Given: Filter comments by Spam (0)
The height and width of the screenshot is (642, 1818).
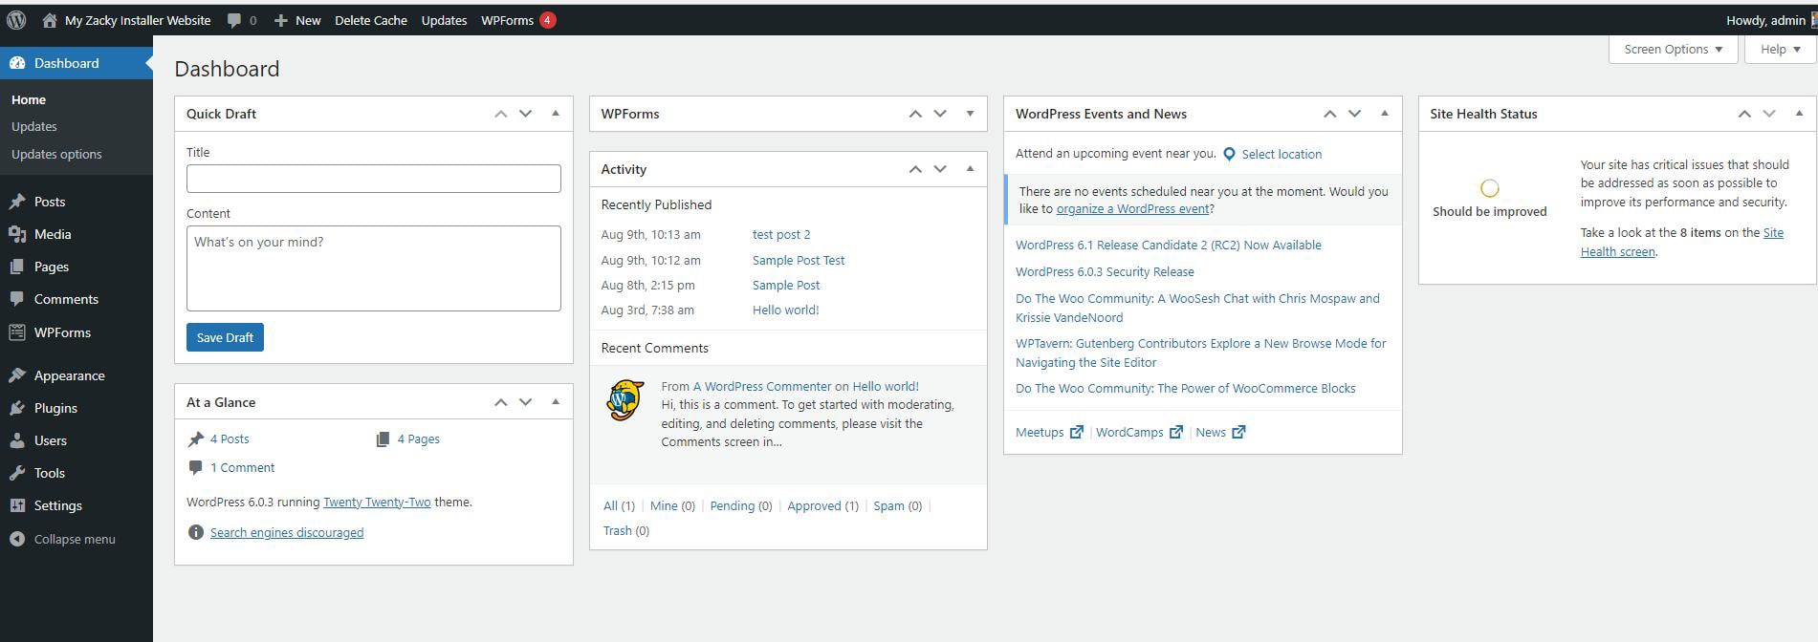Looking at the screenshot, I should click(x=897, y=505).
